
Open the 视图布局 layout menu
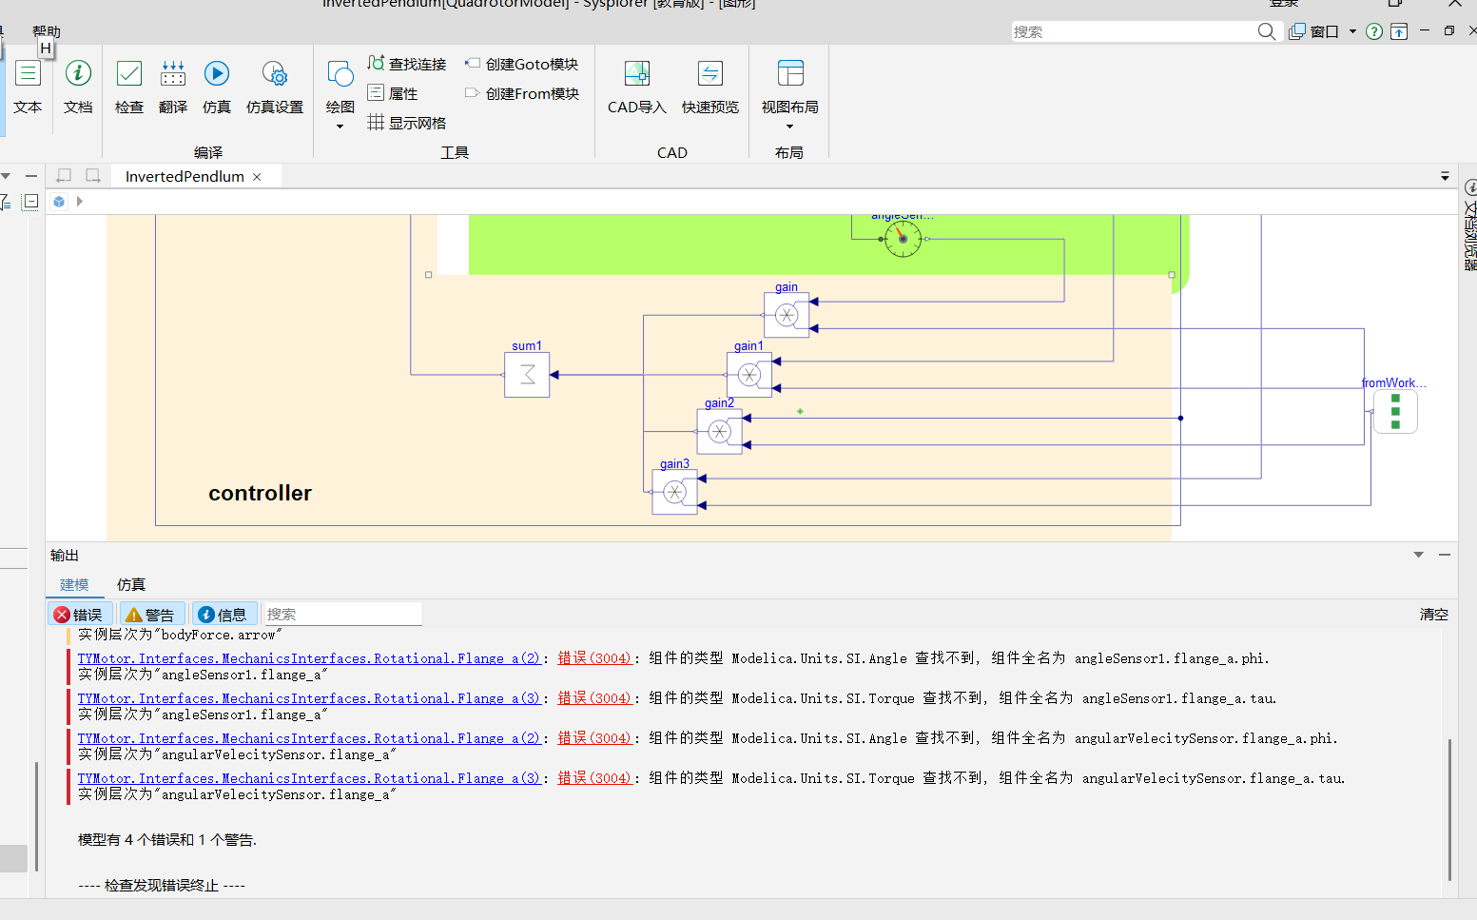tap(789, 88)
